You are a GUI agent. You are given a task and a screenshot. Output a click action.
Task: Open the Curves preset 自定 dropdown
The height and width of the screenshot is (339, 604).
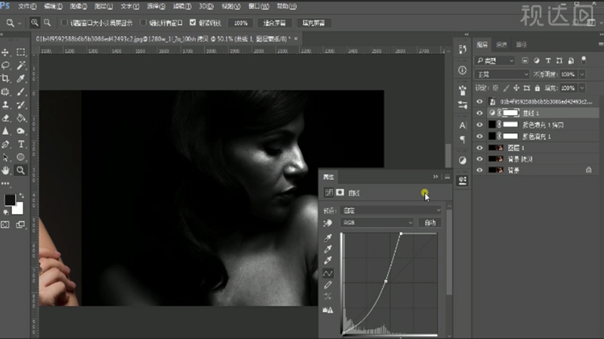[391, 210]
